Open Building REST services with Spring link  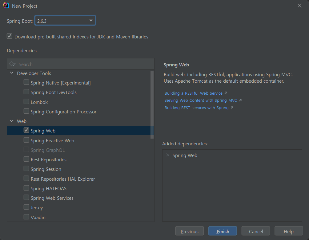point(196,108)
